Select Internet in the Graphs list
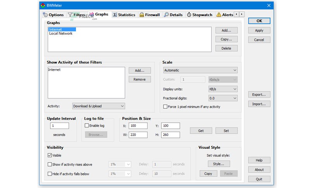The height and width of the screenshot is (188, 324). coord(62,30)
